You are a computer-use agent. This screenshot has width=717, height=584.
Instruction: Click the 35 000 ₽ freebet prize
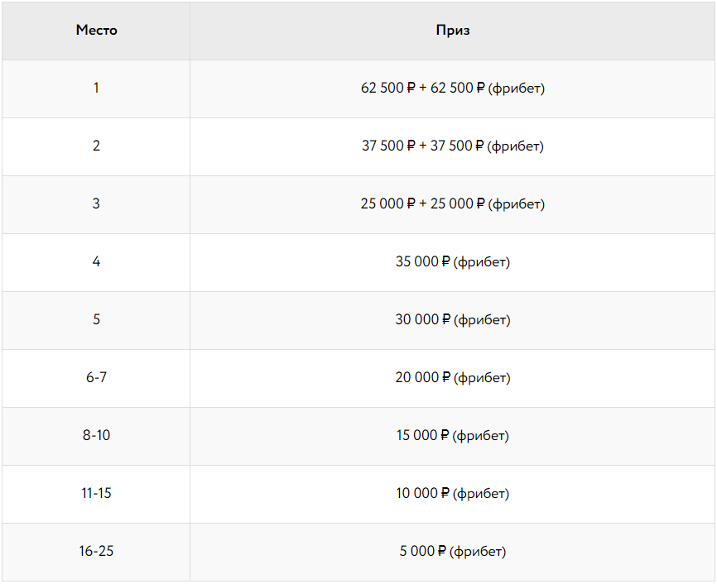[x=453, y=261]
